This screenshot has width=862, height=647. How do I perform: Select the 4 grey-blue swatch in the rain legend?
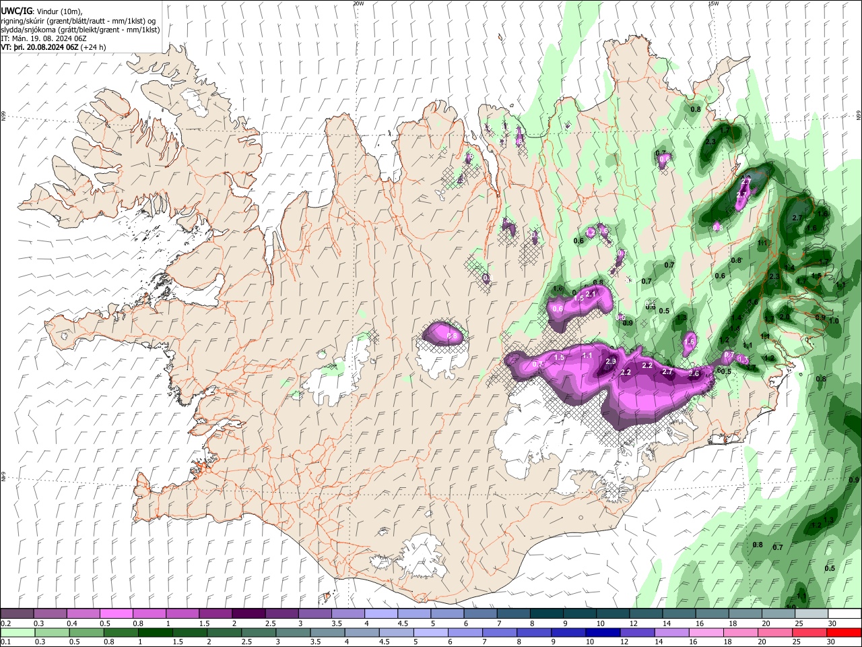[x=361, y=632]
